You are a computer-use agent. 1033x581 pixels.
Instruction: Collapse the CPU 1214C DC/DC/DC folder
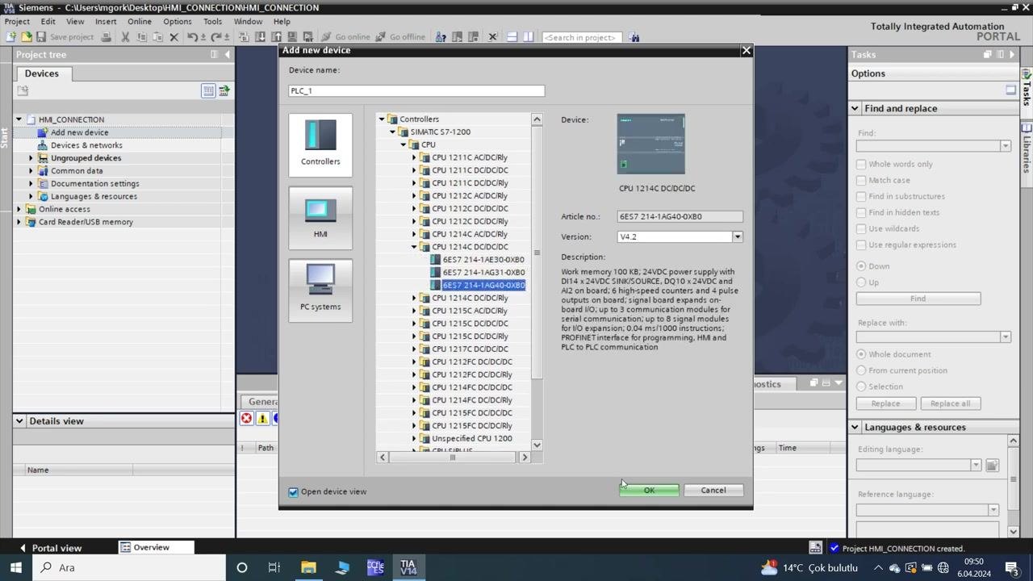click(414, 247)
